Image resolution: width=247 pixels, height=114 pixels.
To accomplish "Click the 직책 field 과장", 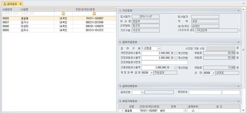I will pyautogui.click(x=205, y=21).
